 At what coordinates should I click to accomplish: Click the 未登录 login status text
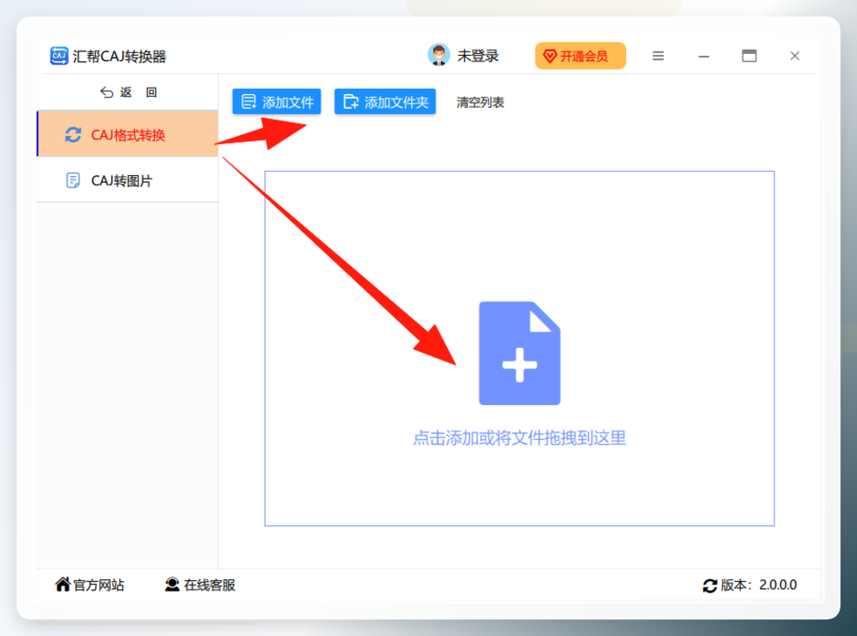[477, 56]
